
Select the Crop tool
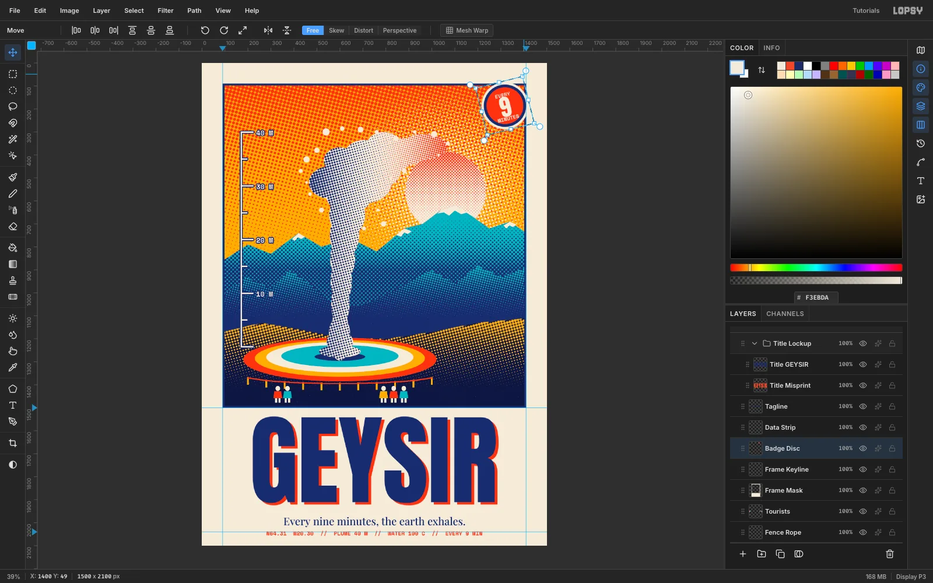click(13, 443)
